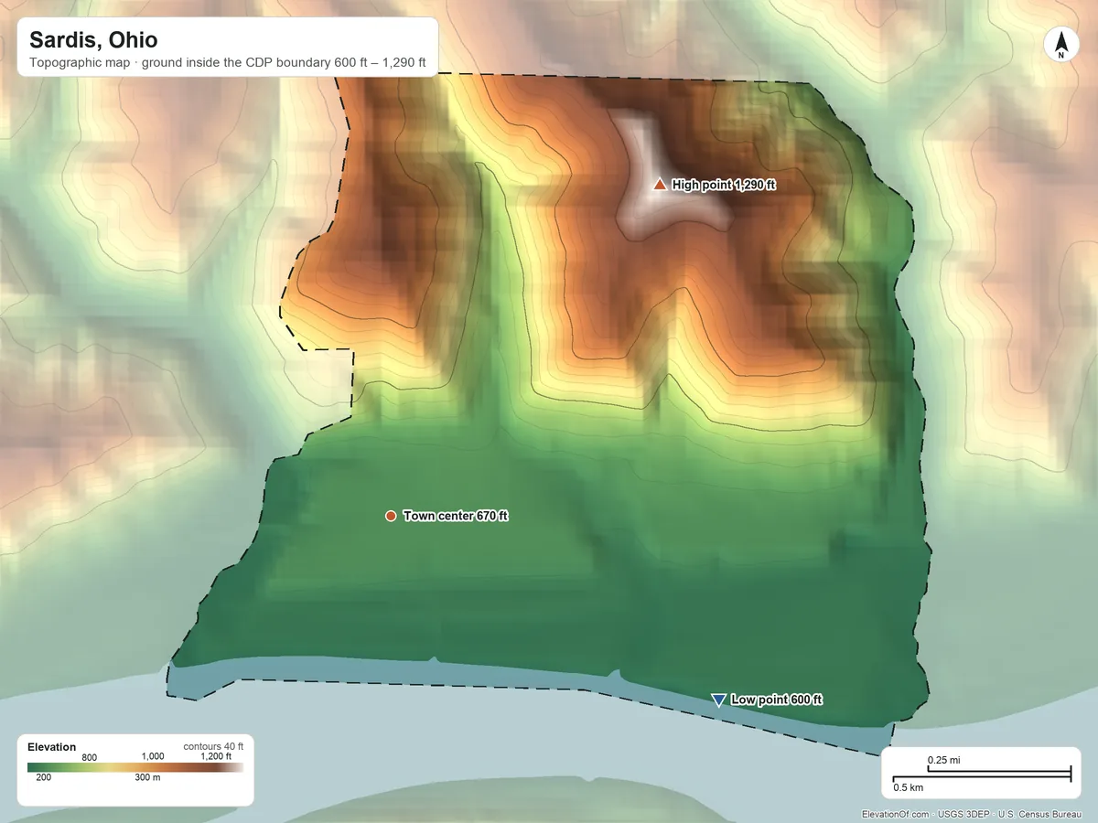Image resolution: width=1098 pixels, height=823 pixels.
Task: Click the elevation color gradient bar
Action: click(x=135, y=768)
